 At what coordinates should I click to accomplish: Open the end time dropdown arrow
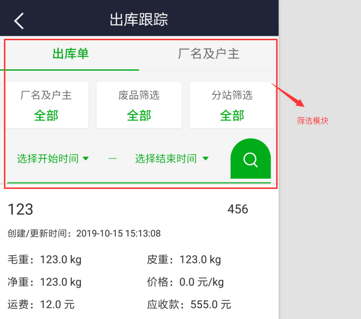point(206,159)
